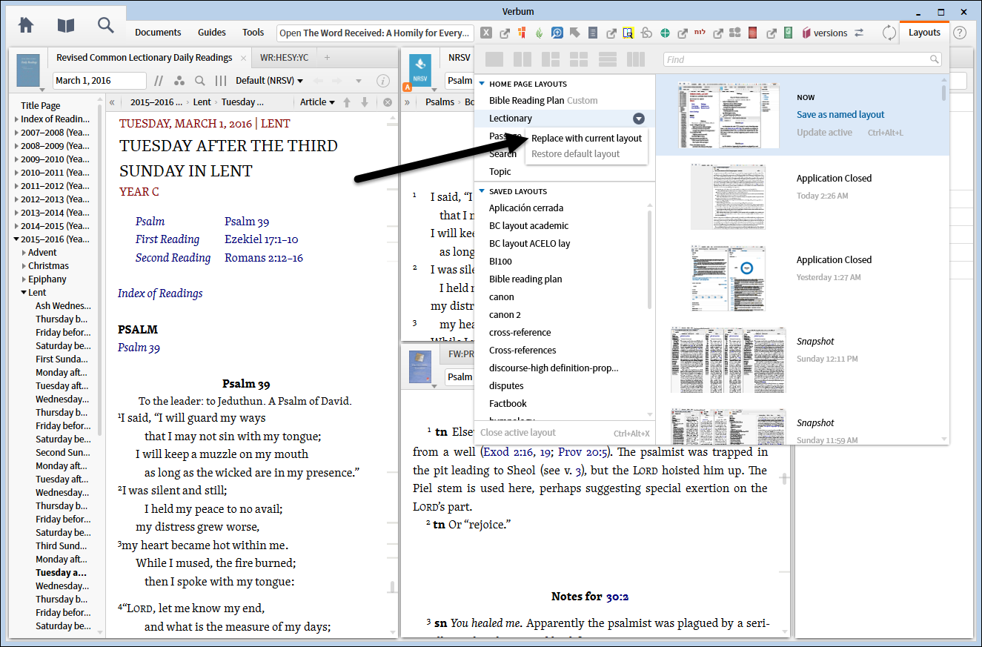Open inline search in the Lectionary panel
This screenshot has width=982, height=647.
199,81
